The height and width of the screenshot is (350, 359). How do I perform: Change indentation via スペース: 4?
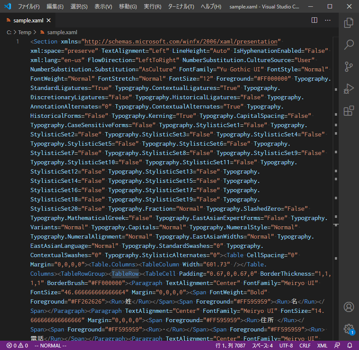pos(263,345)
